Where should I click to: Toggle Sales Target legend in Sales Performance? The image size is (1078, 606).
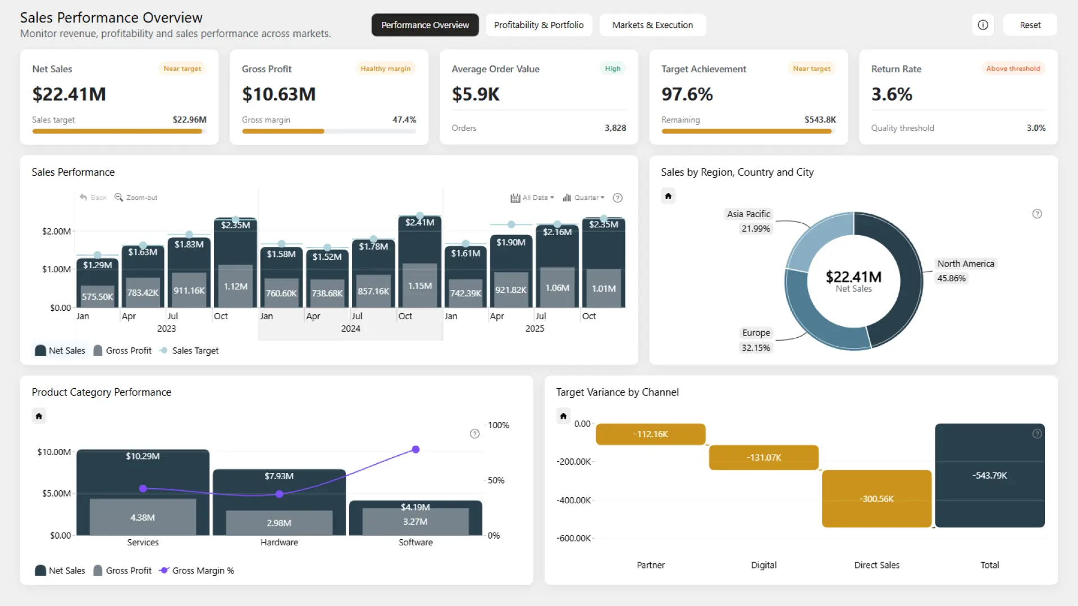click(x=189, y=351)
